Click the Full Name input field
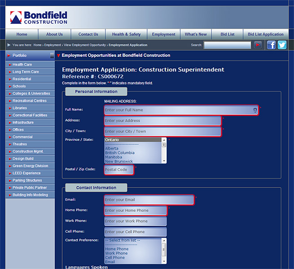The height and width of the screenshot is (269, 294). (181, 110)
